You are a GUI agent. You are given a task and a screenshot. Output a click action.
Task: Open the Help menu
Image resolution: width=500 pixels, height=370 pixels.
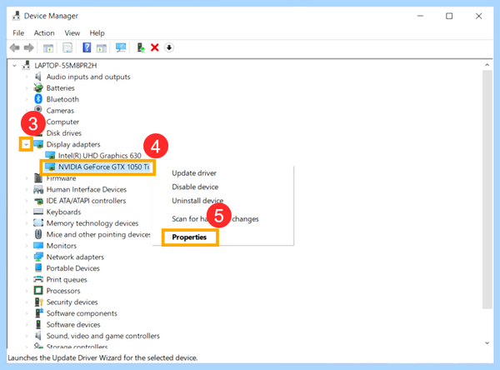click(97, 32)
